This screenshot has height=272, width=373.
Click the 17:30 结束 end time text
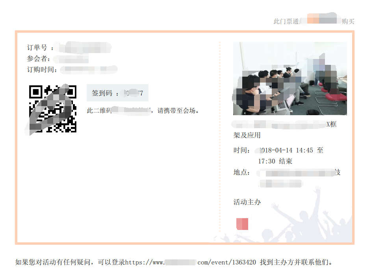pyautogui.click(x=275, y=162)
